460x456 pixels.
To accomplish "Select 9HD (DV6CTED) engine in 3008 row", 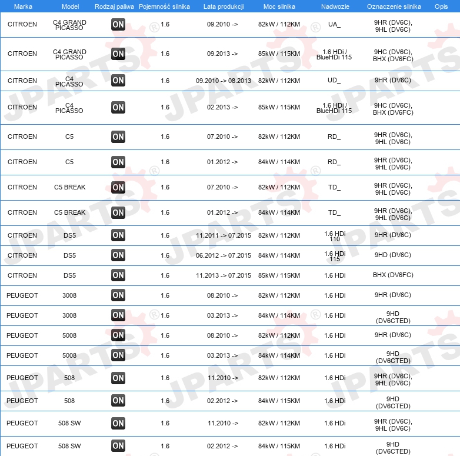I will click(393, 317).
